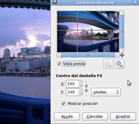
Task: Decrease the Y value with down stepper
Action: point(81,94)
